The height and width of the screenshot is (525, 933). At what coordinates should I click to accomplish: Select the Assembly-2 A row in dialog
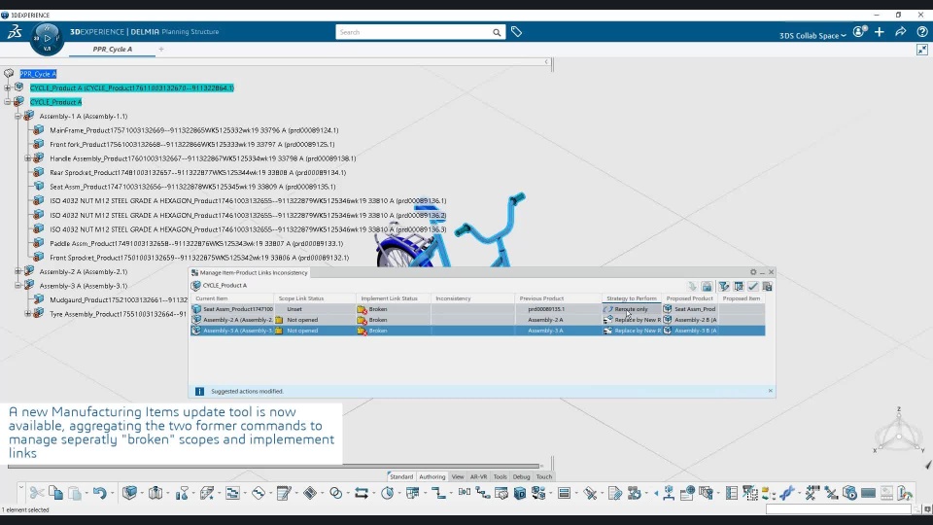point(477,320)
